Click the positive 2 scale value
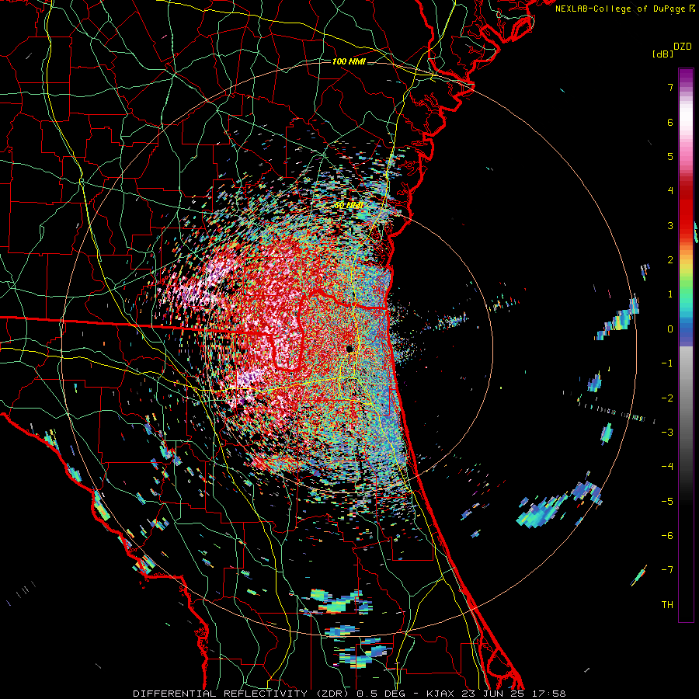This screenshot has height=699, width=699. 670,260
